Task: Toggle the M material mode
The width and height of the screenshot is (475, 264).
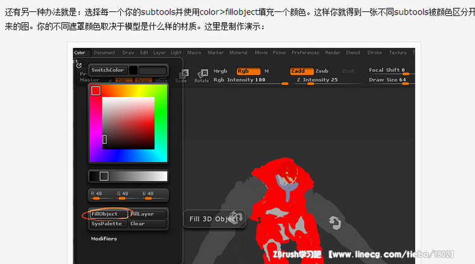Action: [x=267, y=71]
